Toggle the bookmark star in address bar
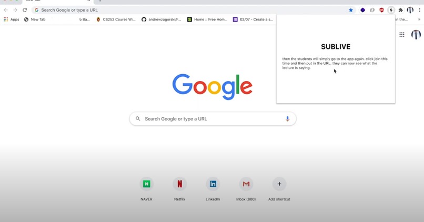424x222 pixels. point(351,10)
